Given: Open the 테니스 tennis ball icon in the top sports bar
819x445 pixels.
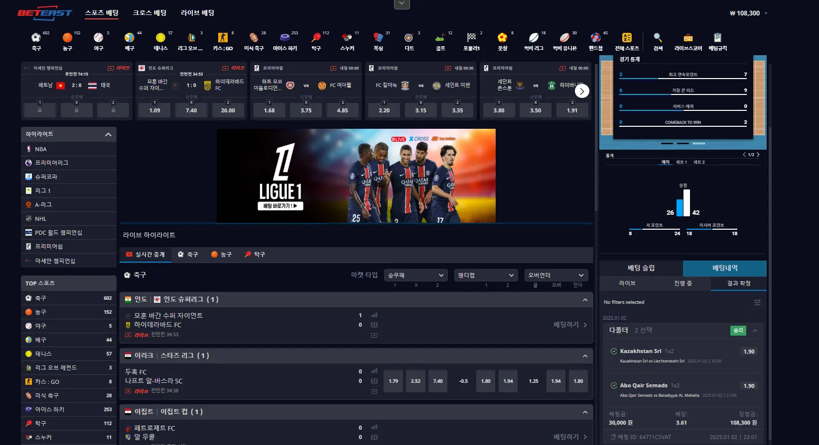Looking at the screenshot, I should [x=160, y=38].
